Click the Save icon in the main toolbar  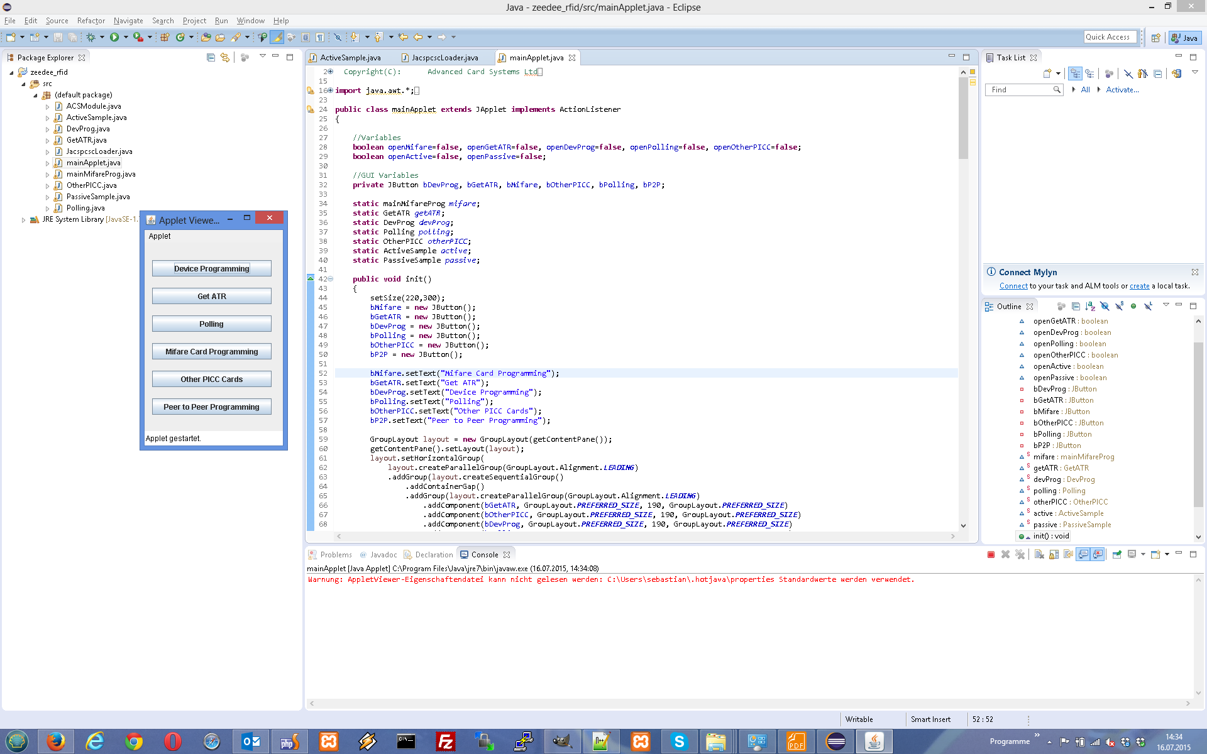[x=58, y=38]
